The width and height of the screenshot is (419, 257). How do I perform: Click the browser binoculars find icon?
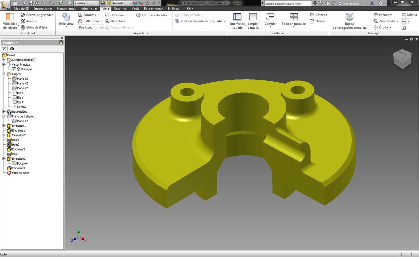[12, 49]
